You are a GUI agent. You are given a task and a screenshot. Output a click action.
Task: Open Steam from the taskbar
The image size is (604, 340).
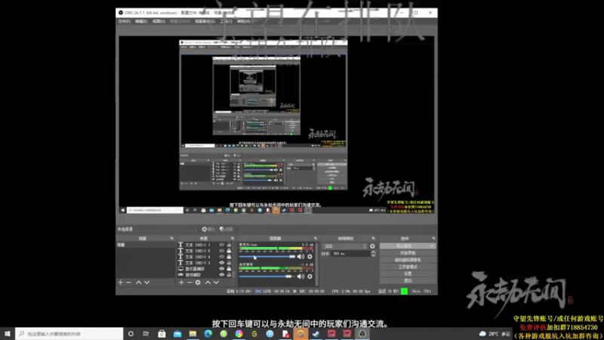tap(316, 334)
